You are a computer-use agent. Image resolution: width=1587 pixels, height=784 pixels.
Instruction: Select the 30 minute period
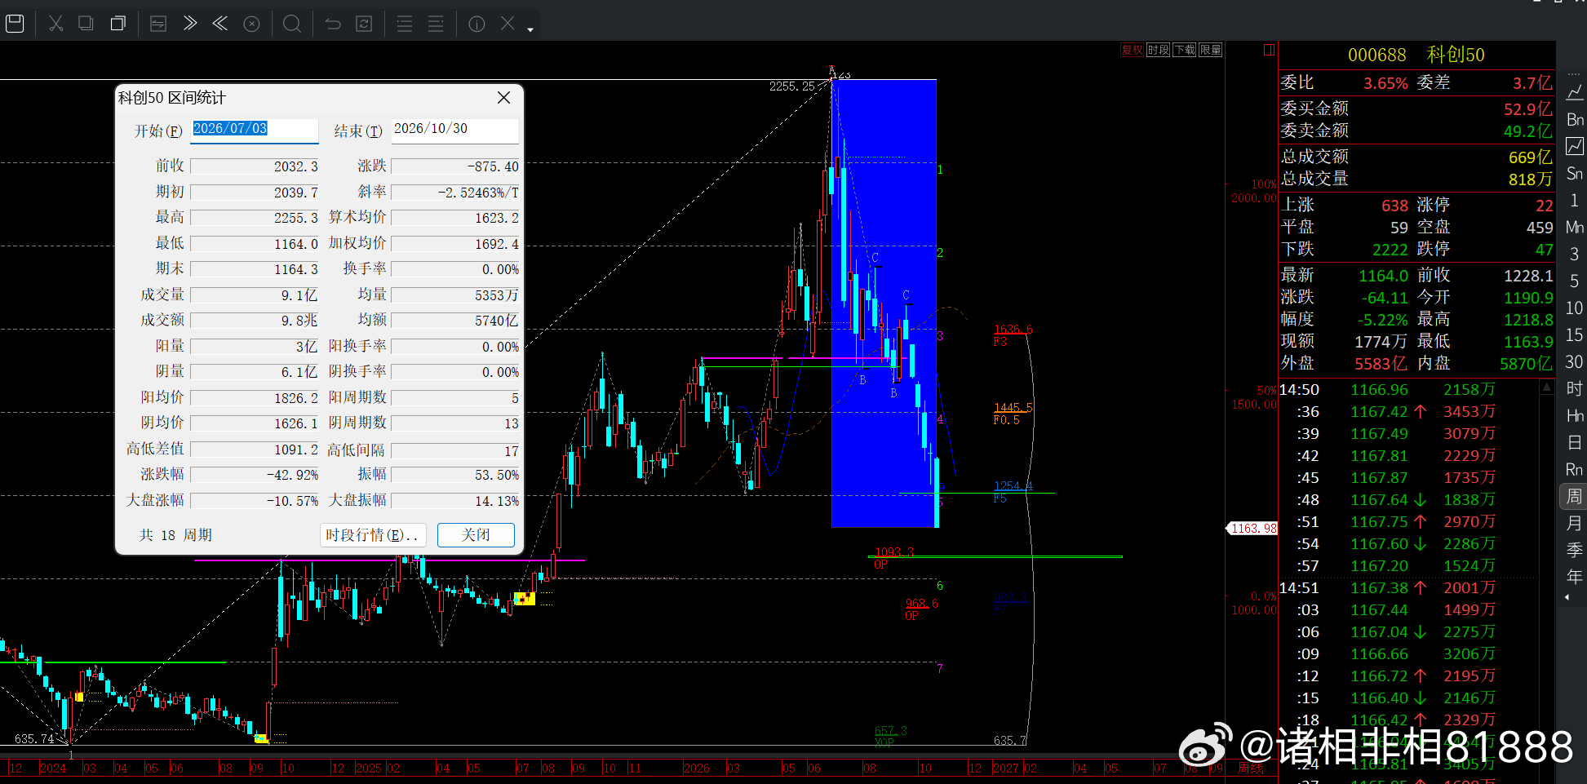pos(1575,361)
